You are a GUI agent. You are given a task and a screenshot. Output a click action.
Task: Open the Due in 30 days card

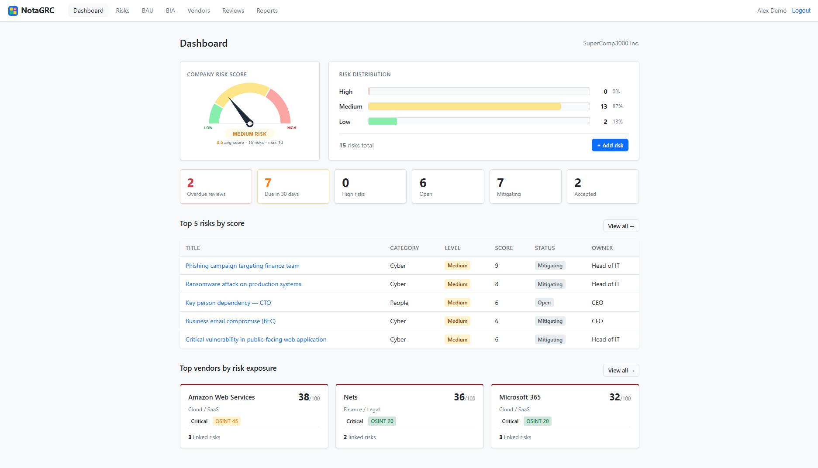[x=293, y=187]
